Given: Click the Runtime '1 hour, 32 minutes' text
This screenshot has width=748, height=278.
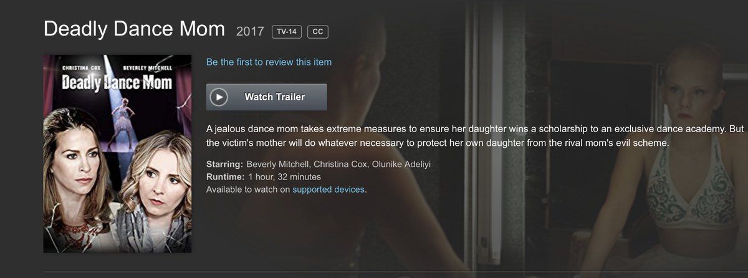Looking at the screenshot, I should pos(284,177).
